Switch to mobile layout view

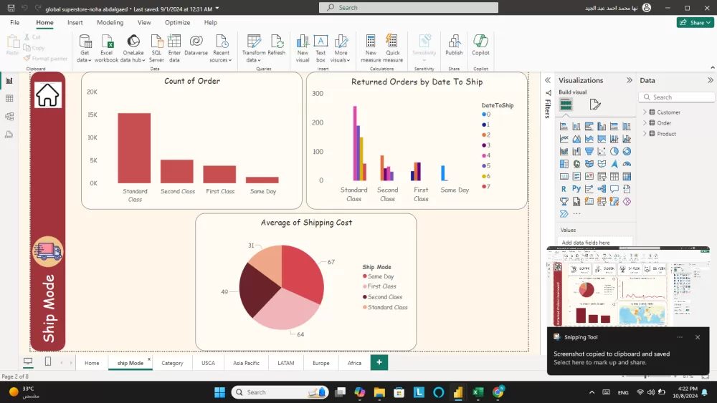pyautogui.click(x=48, y=362)
